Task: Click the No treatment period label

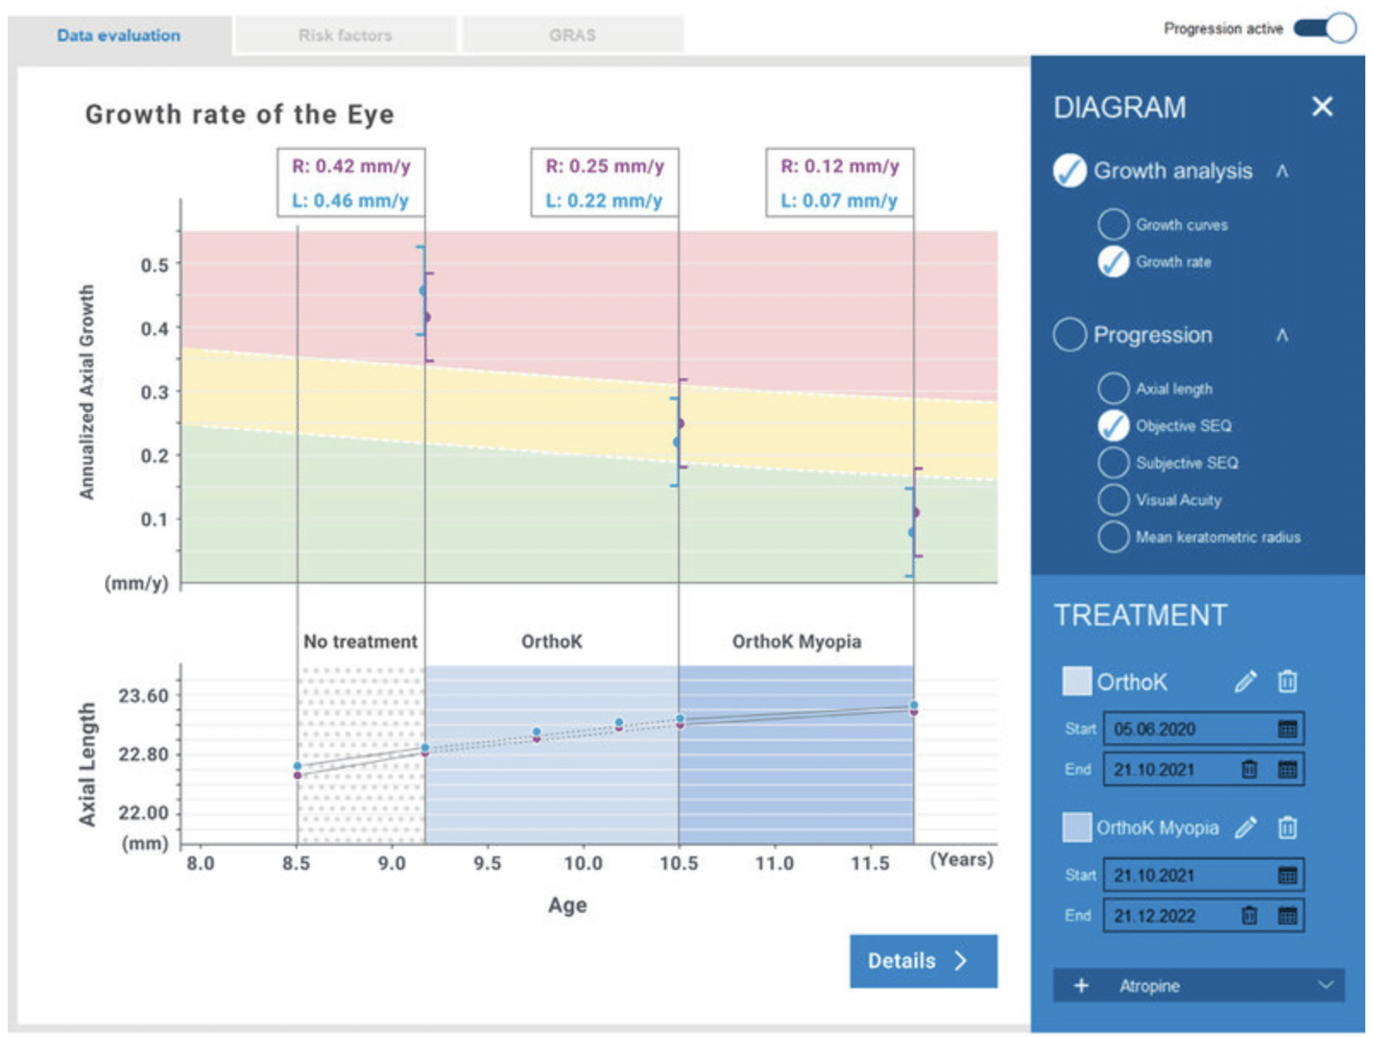Action: 360,641
